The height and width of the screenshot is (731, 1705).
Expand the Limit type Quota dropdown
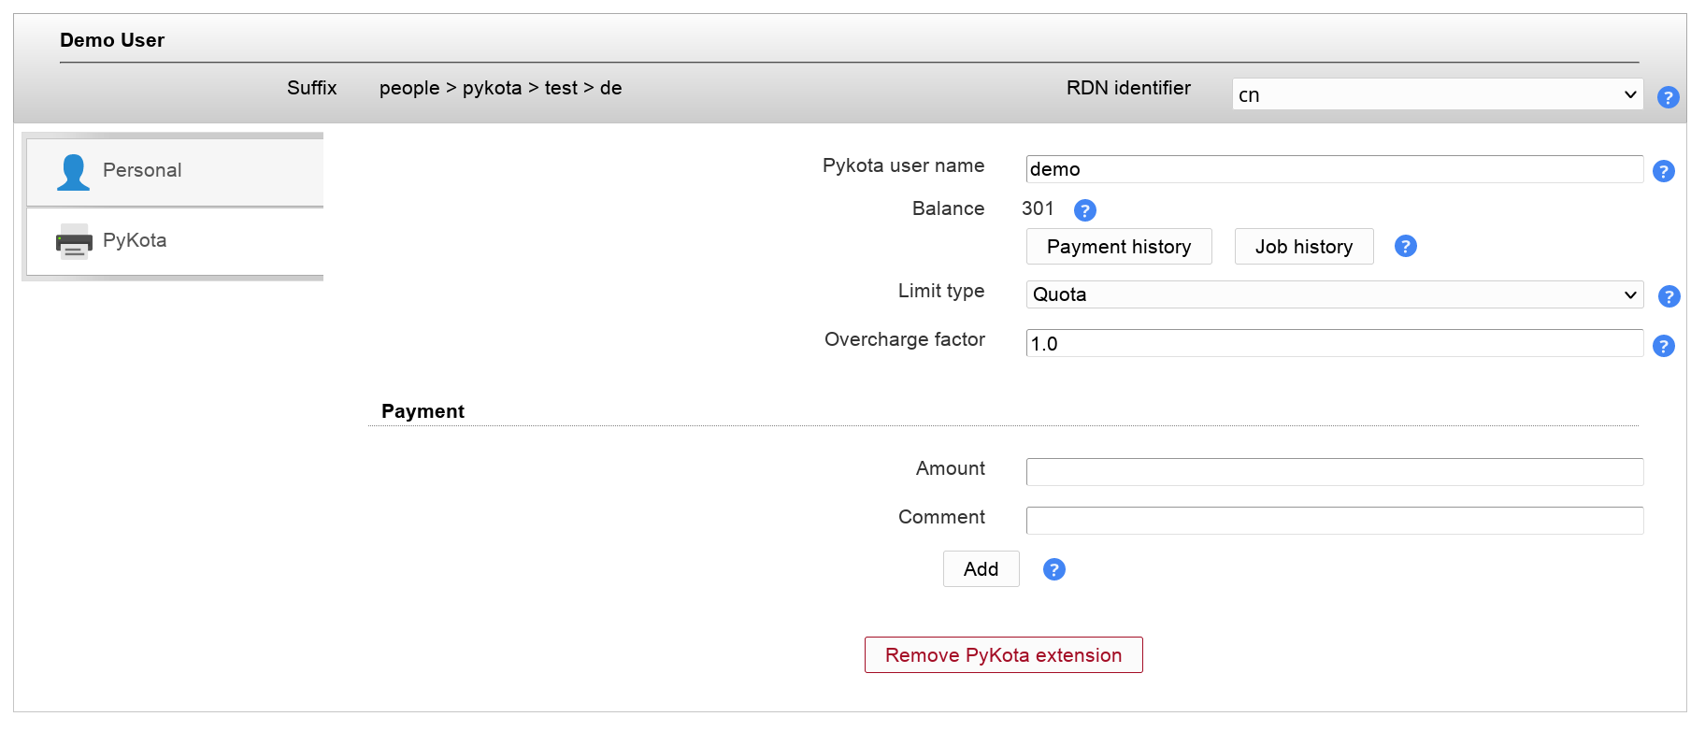(1334, 294)
